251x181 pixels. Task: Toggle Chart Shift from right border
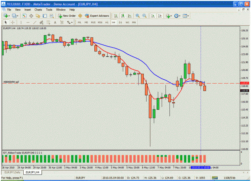(x=160, y=16)
